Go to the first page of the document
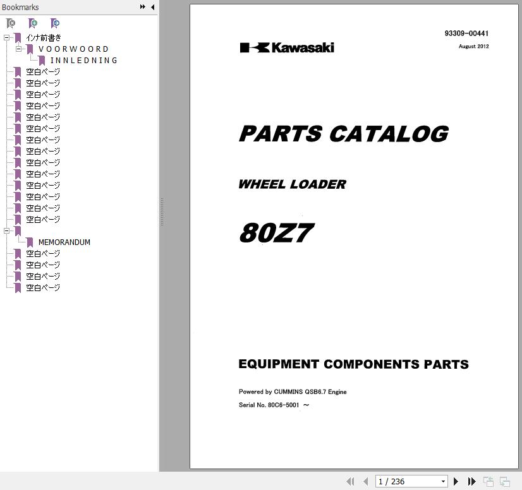 (x=350, y=481)
